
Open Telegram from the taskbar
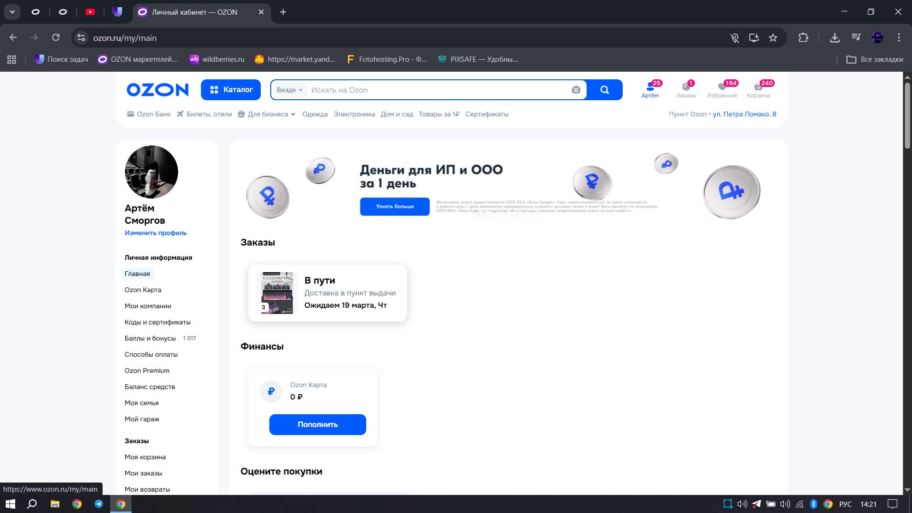pyautogui.click(x=99, y=504)
